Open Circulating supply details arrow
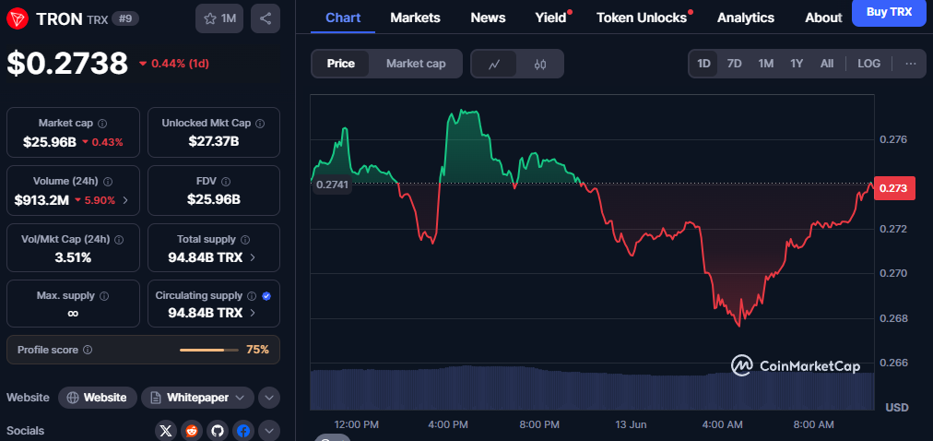 253,313
